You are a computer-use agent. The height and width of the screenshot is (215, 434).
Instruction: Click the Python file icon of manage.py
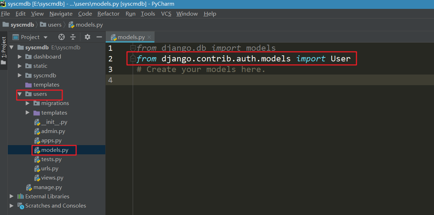[29, 187]
